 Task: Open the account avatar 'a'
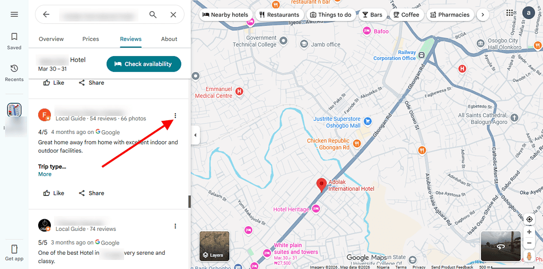click(x=529, y=13)
